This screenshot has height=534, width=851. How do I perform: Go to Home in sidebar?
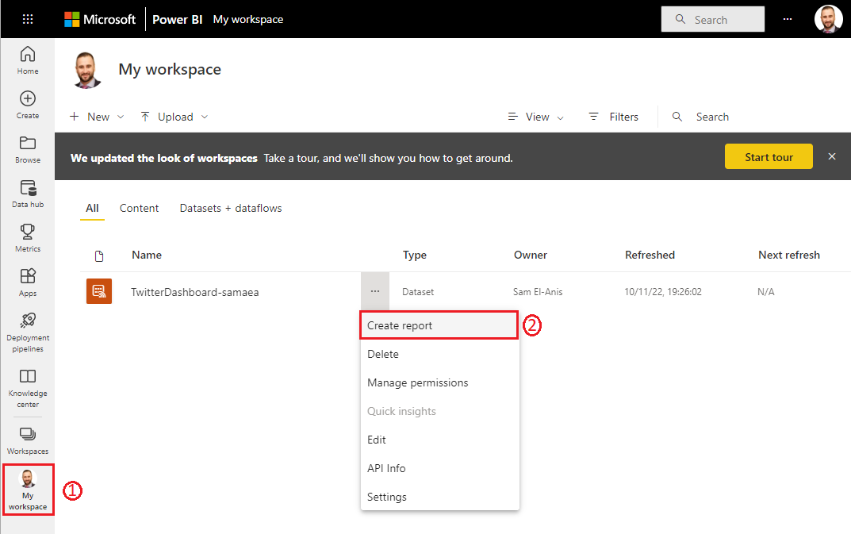click(28, 60)
